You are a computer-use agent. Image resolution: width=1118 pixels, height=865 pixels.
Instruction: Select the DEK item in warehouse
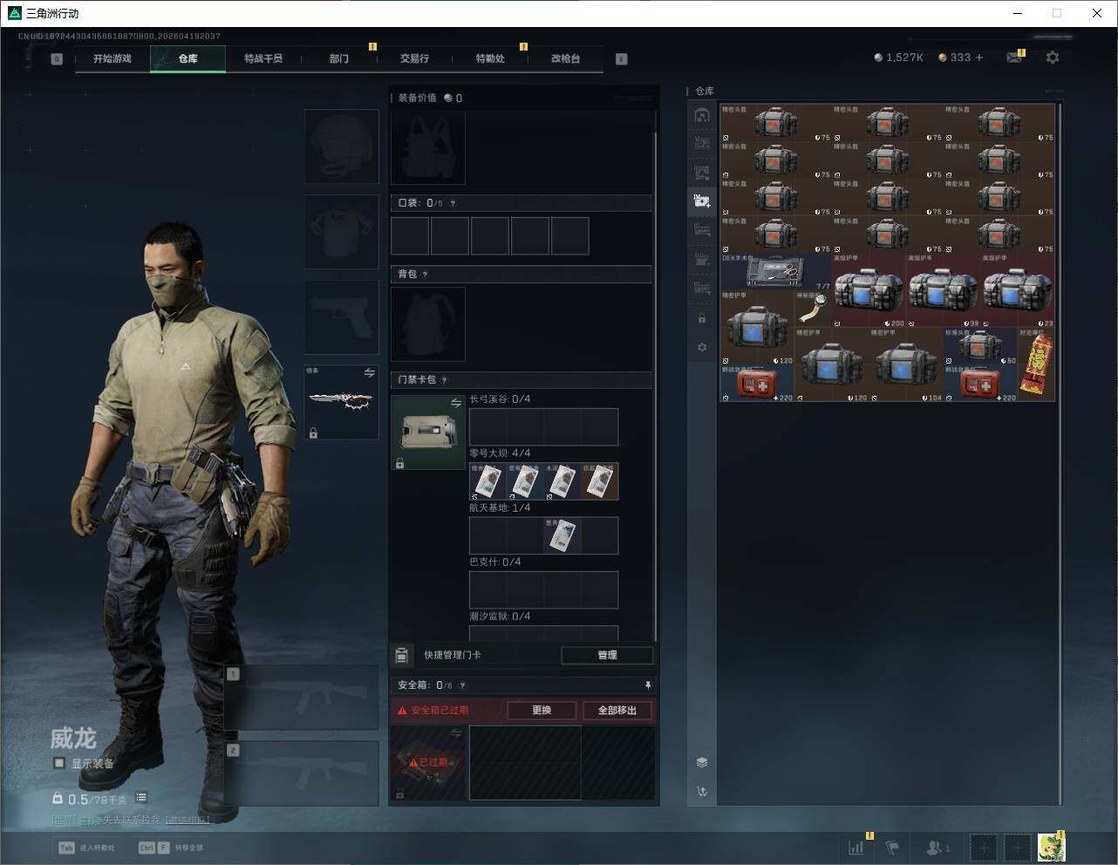point(776,272)
